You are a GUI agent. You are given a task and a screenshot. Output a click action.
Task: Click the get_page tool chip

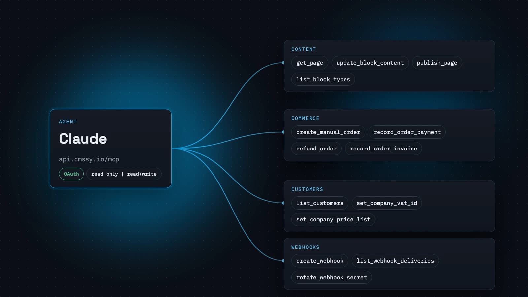tap(310, 63)
